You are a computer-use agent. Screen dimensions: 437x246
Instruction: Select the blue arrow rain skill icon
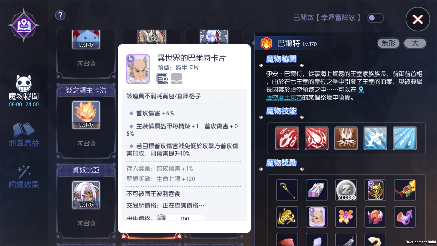point(405,138)
